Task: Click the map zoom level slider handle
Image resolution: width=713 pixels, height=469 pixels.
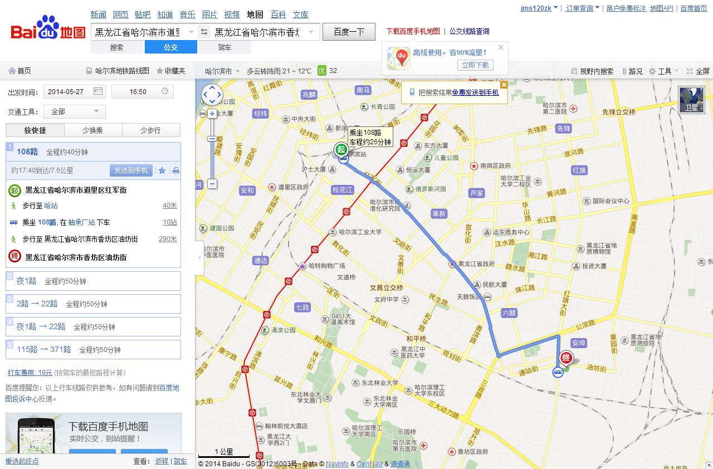Action: [212, 139]
